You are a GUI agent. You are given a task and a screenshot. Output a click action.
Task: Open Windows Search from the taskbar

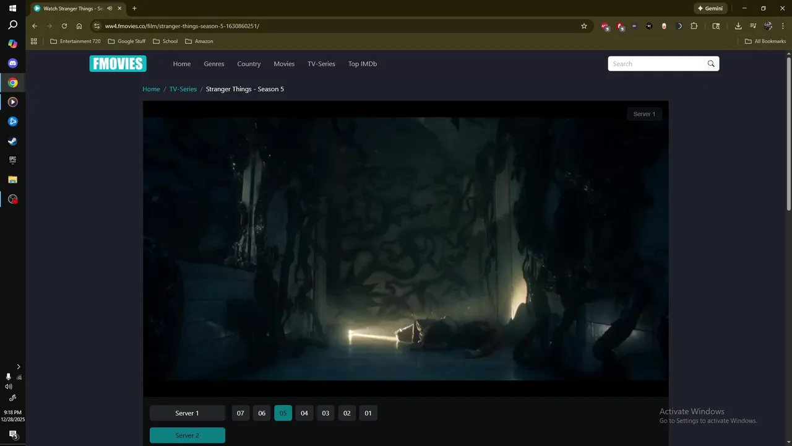12,25
